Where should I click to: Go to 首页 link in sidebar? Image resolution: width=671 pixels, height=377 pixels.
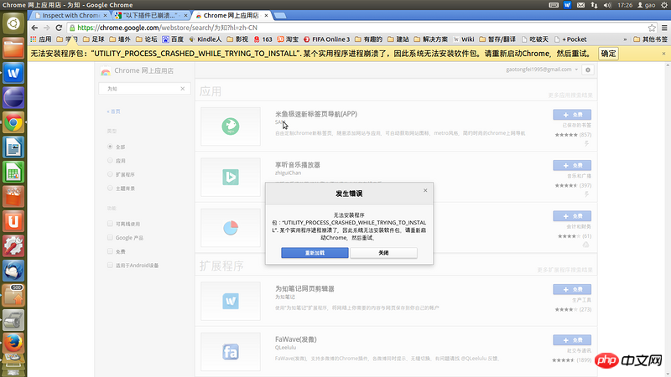[114, 111]
